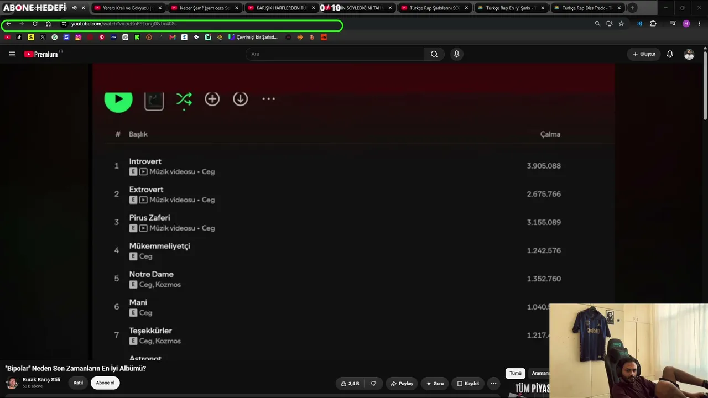Open the YouTube hamburger guide menu

pyautogui.click(x=12, y=54)
